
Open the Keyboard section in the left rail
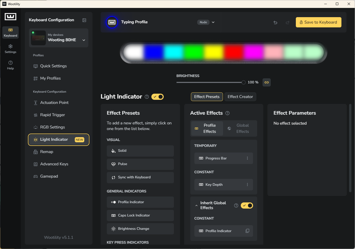11,33
